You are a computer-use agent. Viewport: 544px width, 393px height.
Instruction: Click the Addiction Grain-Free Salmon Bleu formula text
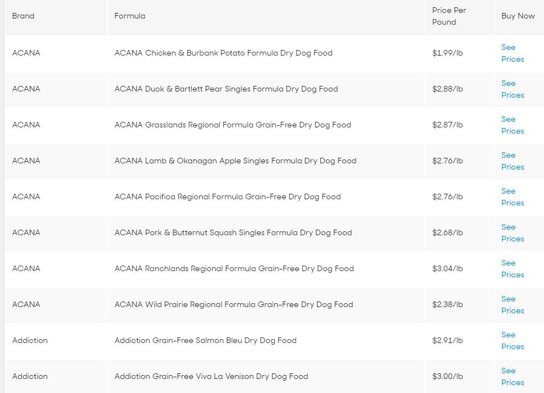205,341
